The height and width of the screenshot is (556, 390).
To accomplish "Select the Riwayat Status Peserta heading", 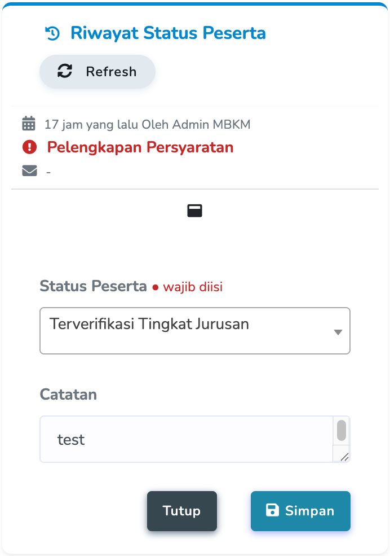I will point(167,33).
